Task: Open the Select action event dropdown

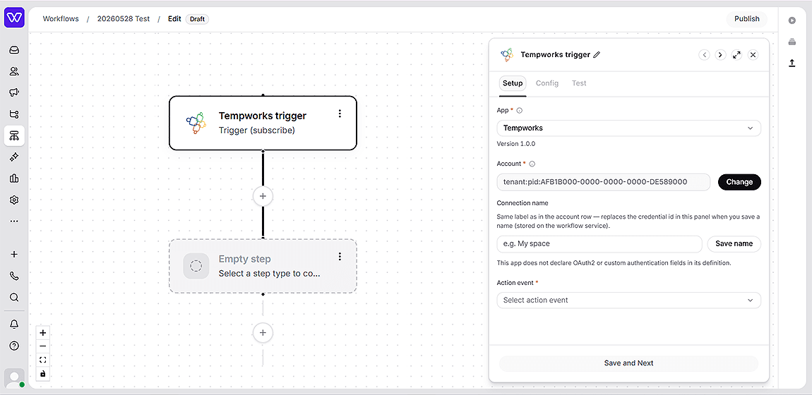Action: [628, 300]
